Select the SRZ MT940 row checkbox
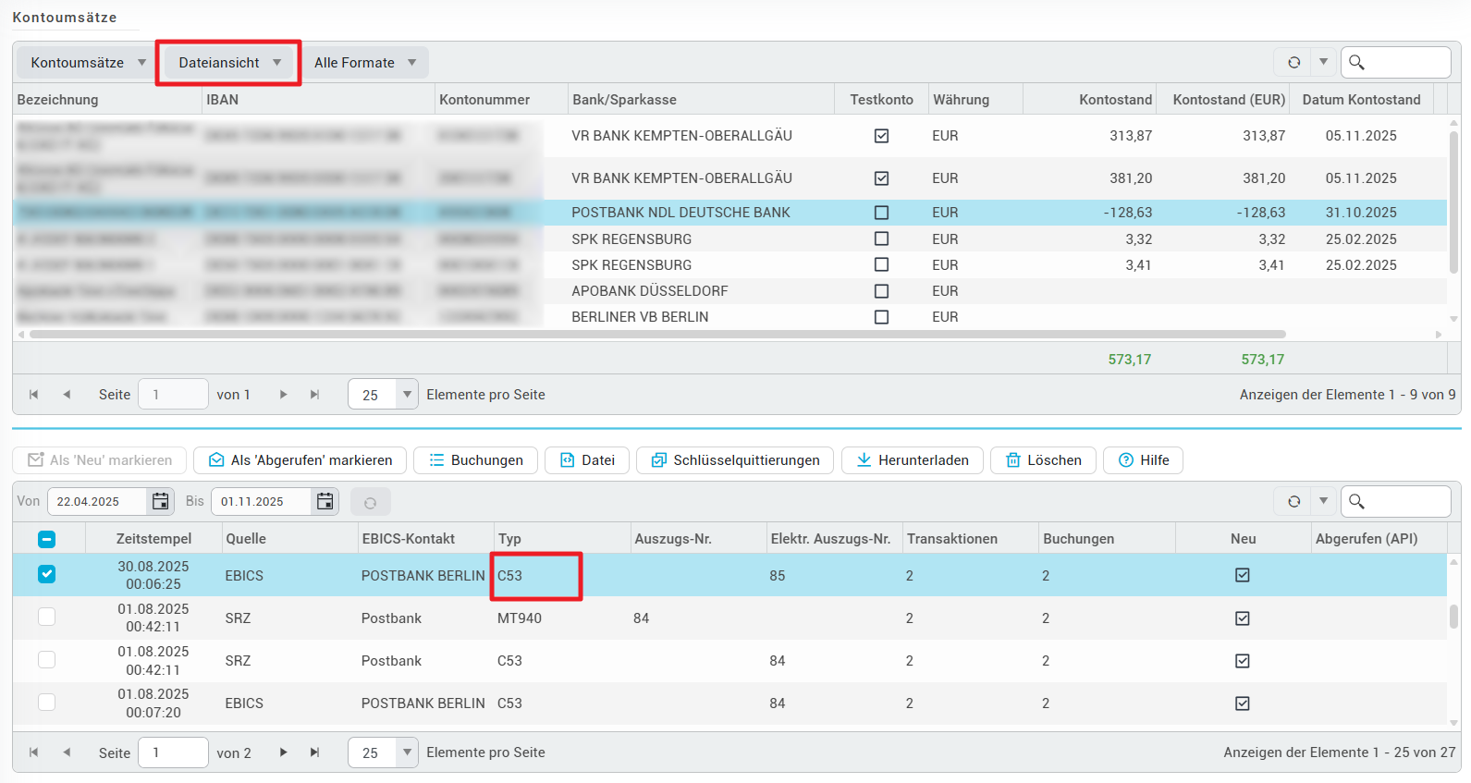Image resolution: width=1471 pixels, height=783 pixels. 46,617
